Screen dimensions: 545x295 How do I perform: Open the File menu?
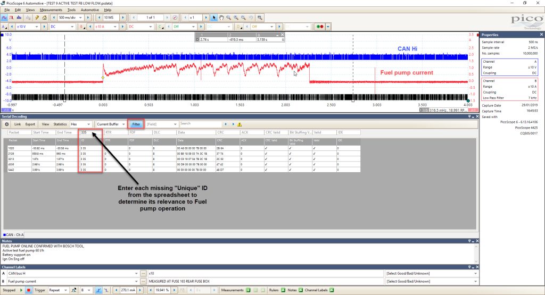point(7,10)
